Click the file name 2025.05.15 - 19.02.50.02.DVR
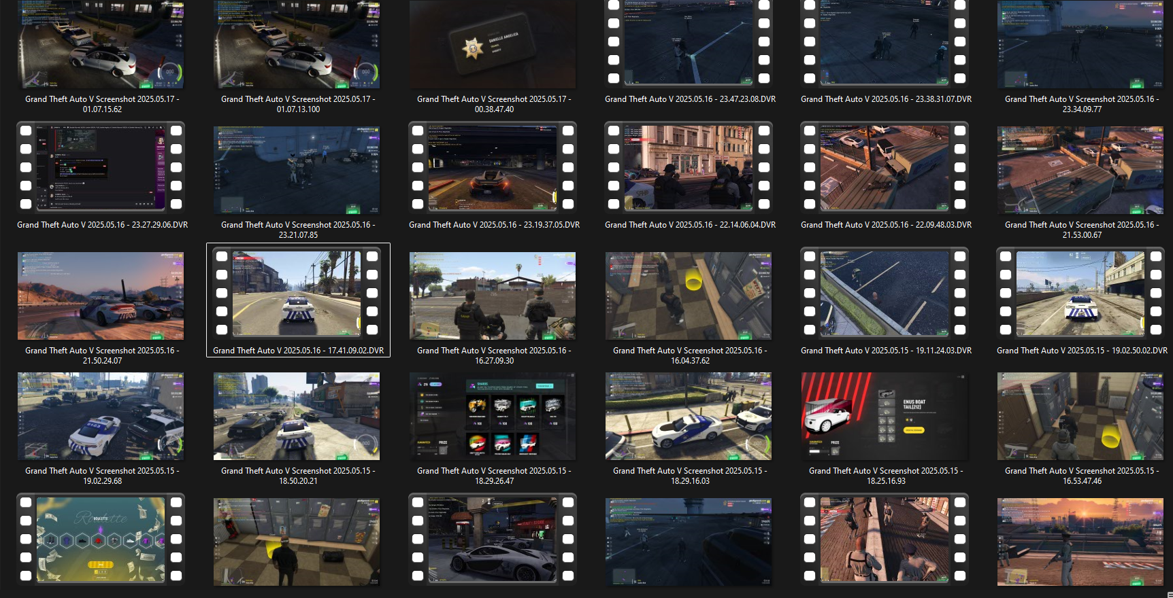This screenshot has height=598, width=1173. (x=1082, y=351)
